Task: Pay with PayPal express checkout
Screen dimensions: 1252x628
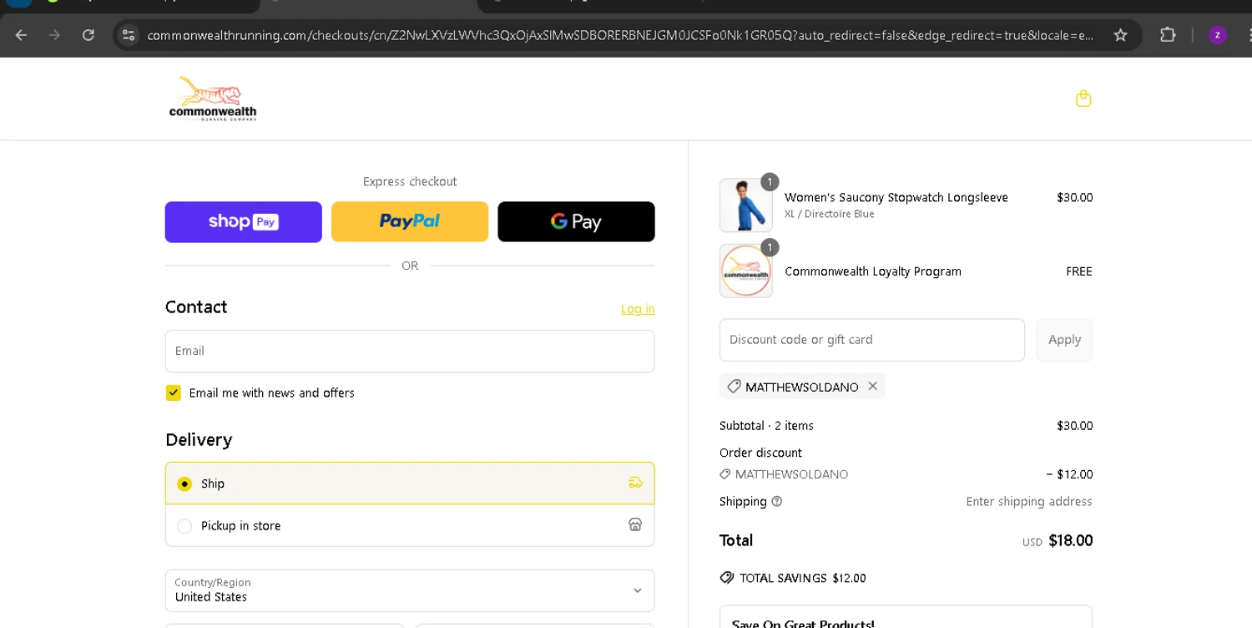Action: click(410, 221)
